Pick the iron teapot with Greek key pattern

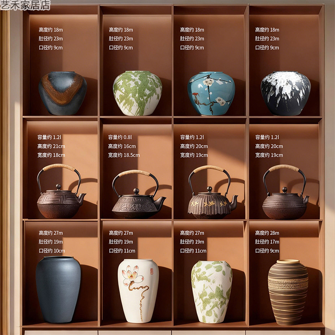[61, 191]
